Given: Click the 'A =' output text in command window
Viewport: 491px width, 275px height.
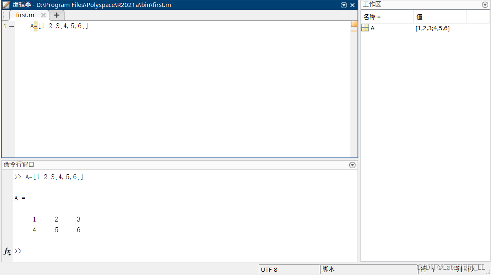Looking at the screenshot, I should (x=20, y=198).
